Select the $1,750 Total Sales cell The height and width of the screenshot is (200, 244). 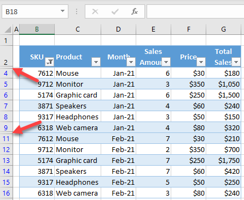[223, 160]
